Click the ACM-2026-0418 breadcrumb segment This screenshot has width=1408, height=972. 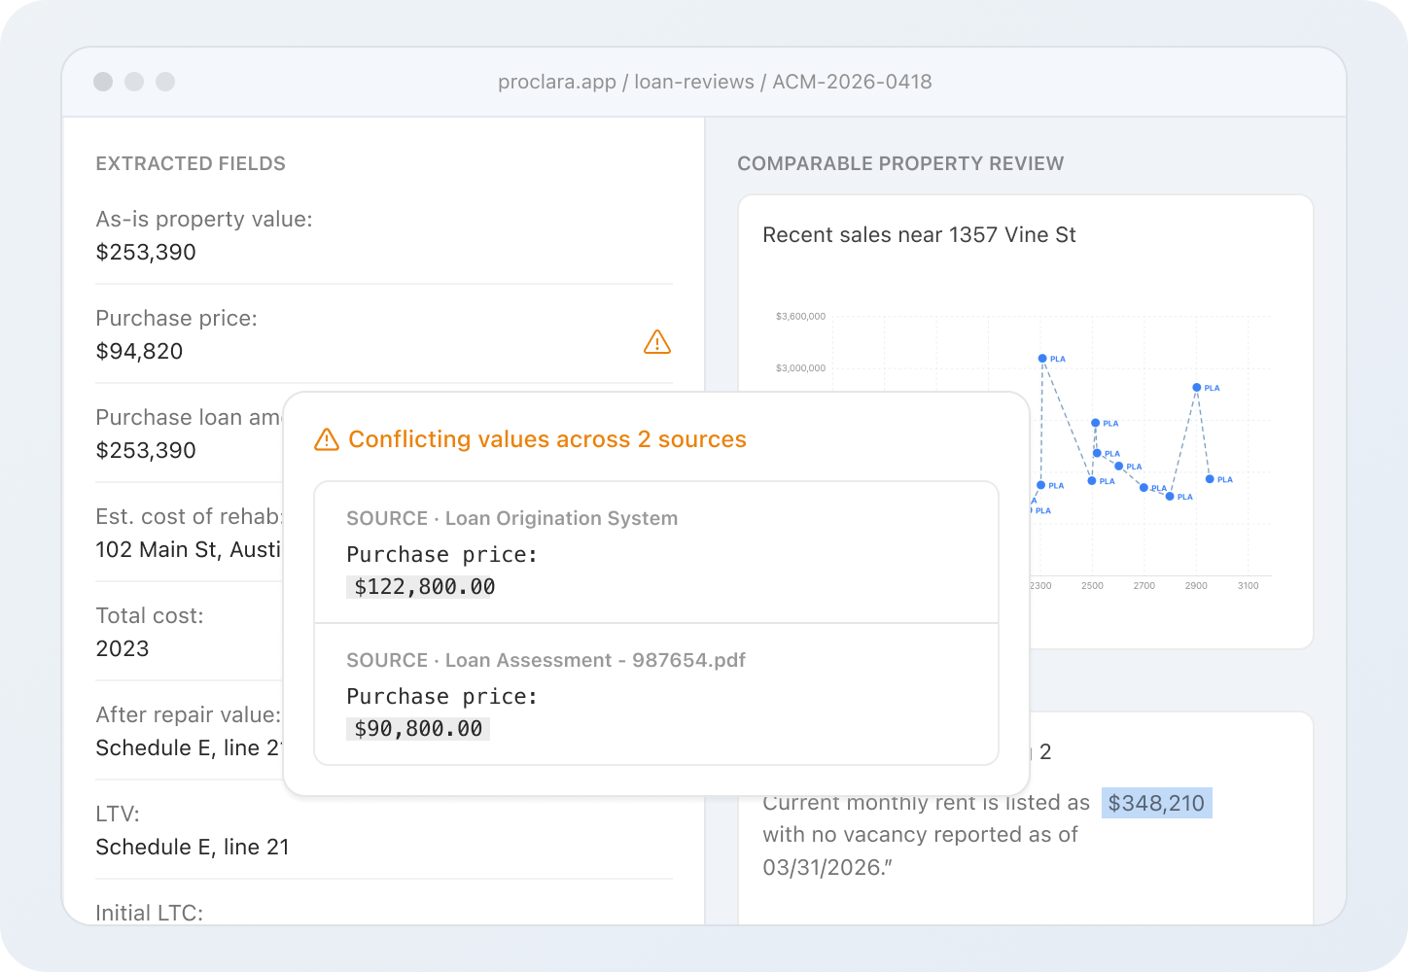click(852, 82)
